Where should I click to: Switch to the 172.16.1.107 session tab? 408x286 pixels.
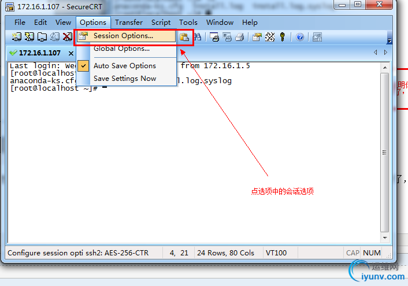tap(39, 53)
